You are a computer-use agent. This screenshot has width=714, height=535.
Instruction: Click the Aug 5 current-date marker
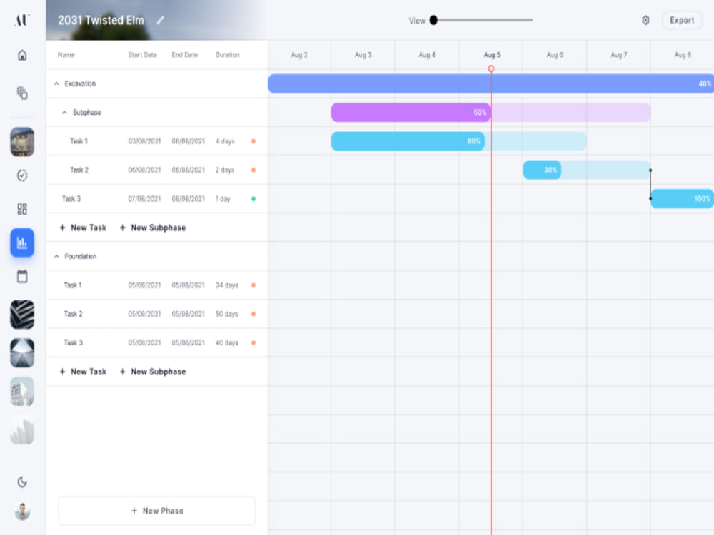coord(491,68)
